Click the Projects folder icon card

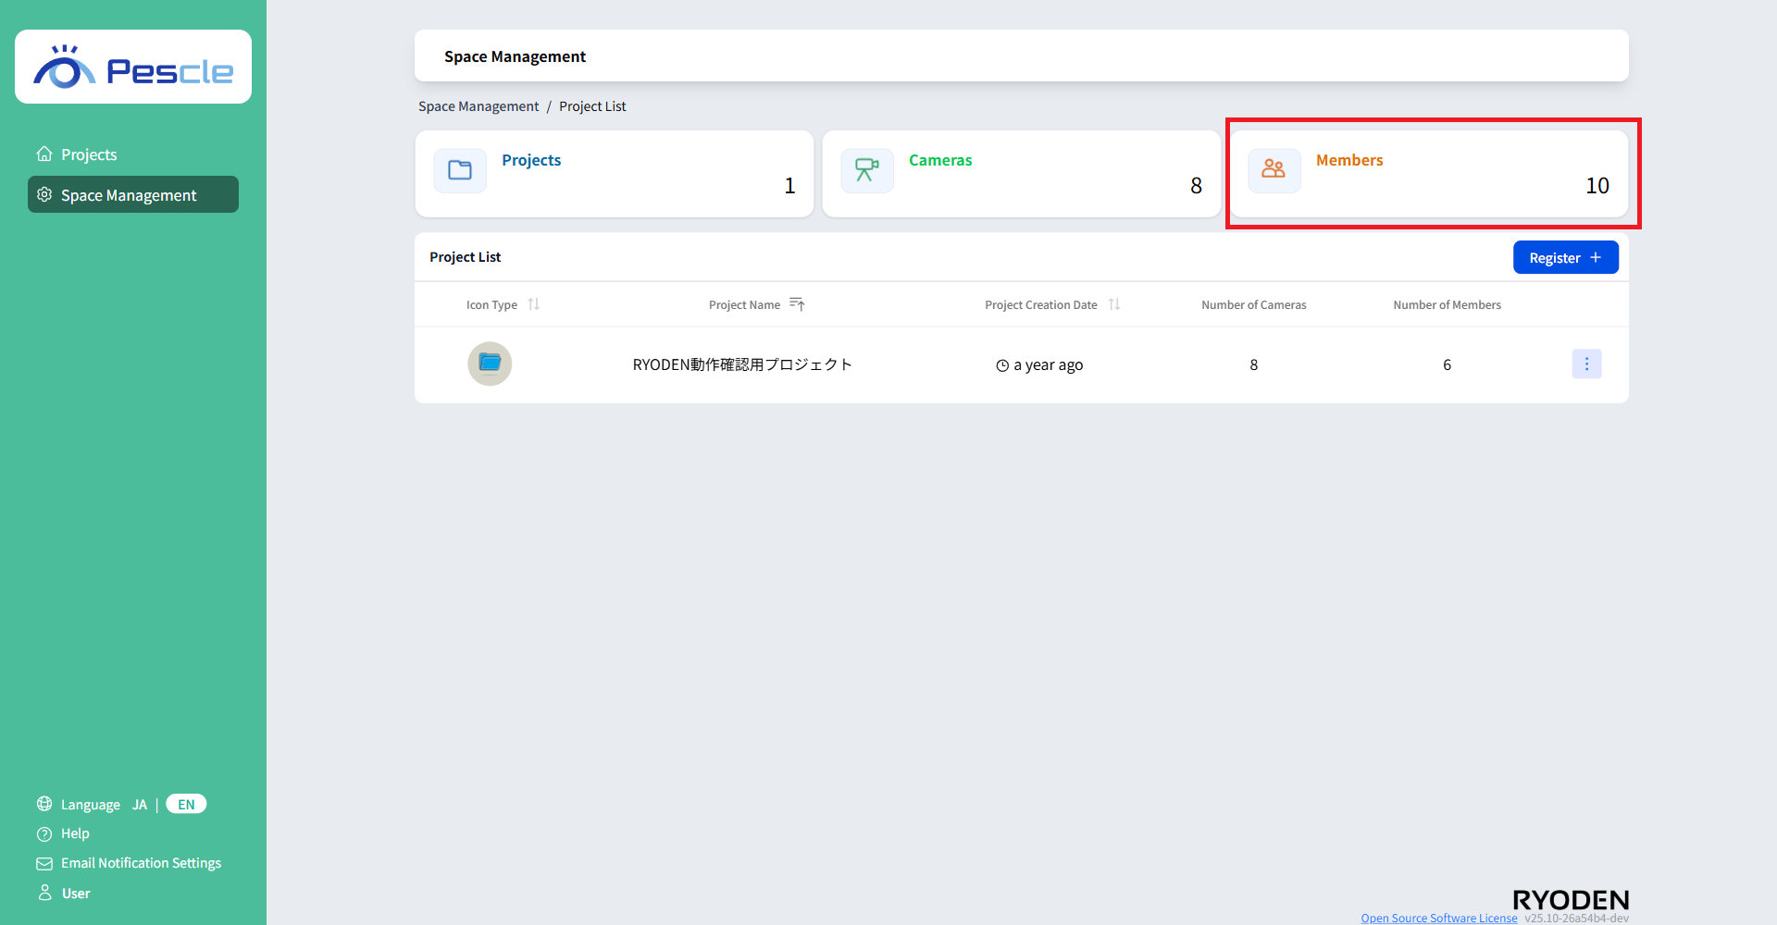pyautogui.click(x=460, y=171)
